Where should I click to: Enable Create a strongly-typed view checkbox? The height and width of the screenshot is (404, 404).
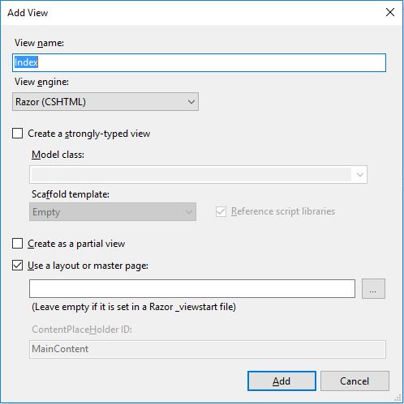(x=17, y=134)
